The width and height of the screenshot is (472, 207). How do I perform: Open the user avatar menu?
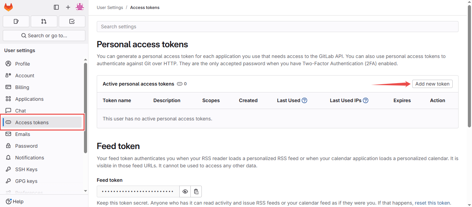[x=80, y=7]
